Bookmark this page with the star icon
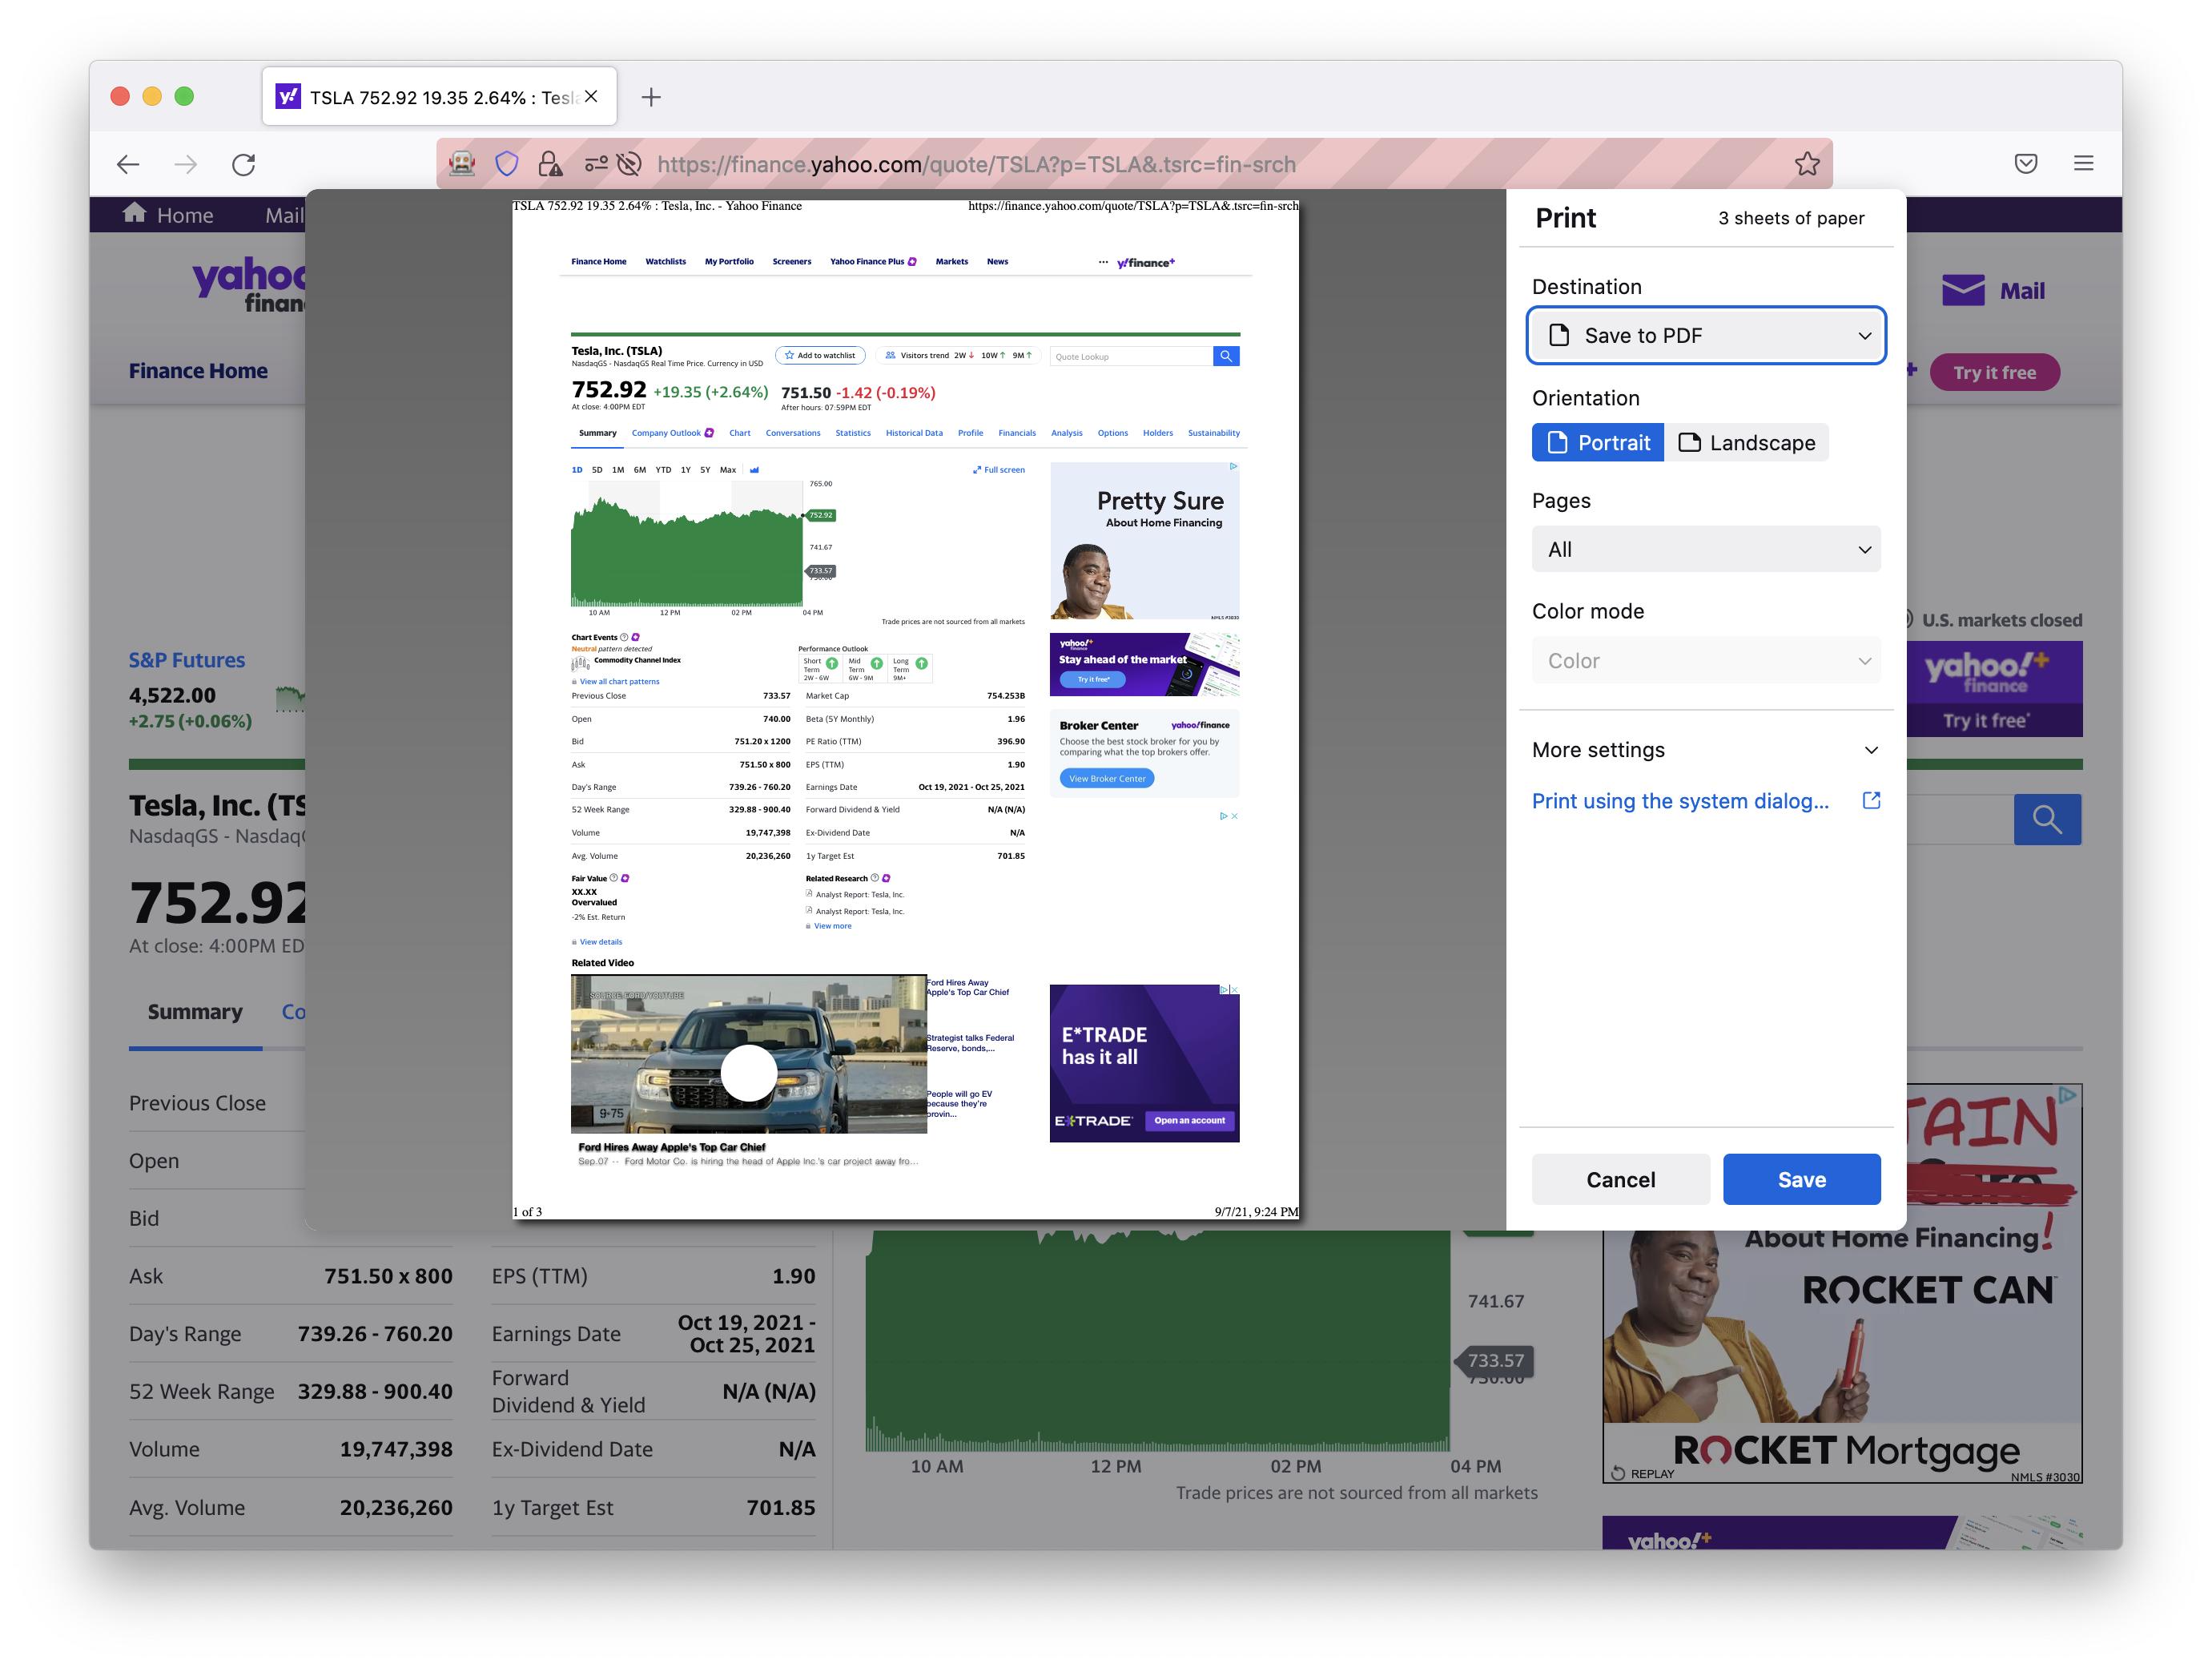This screenshot has height=1668, width=2212. [1807, 164]
